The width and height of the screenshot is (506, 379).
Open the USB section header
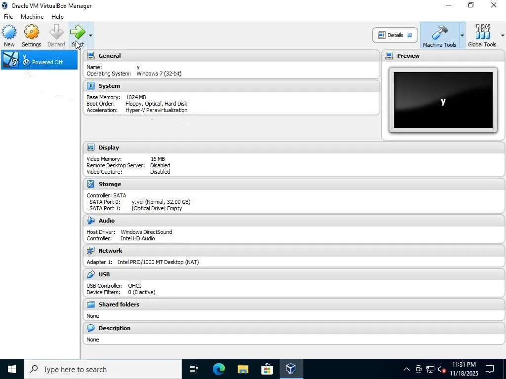pyautogui.click(x=104, y=274)
